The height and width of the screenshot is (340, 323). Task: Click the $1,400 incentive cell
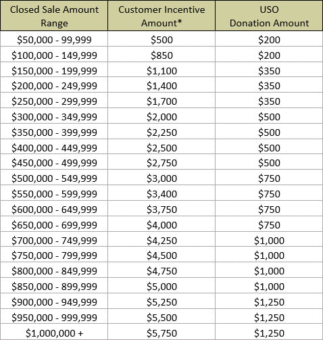coord(161,85)
